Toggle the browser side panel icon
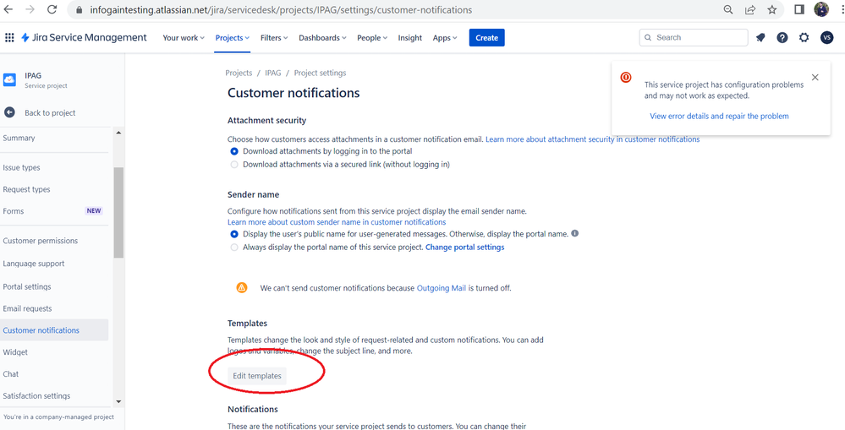 [799, 9]
